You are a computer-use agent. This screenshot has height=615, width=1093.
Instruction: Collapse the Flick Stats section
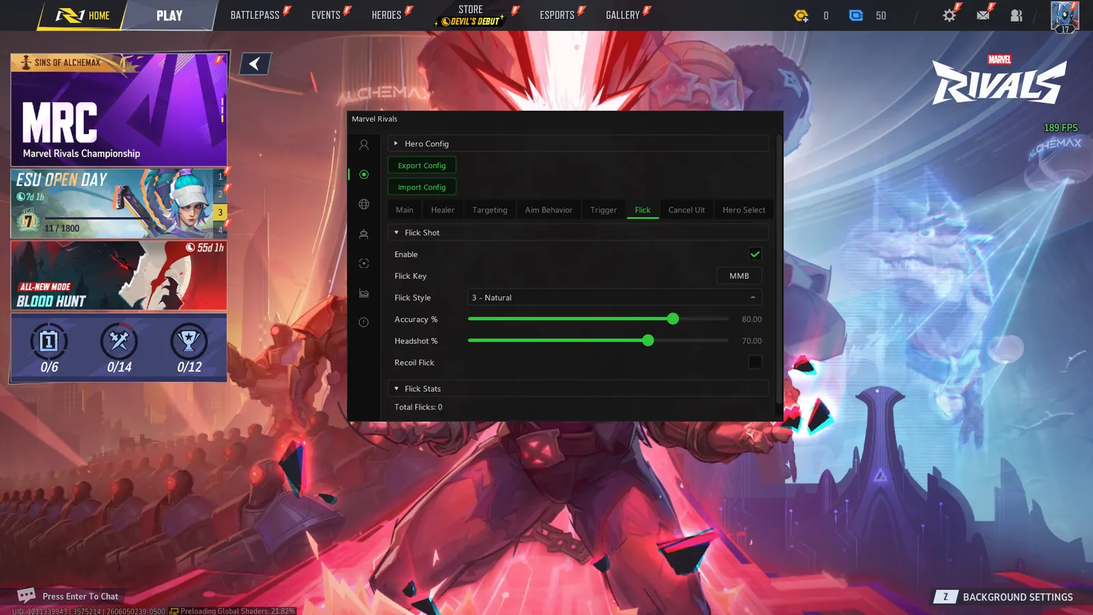click(x=578, y=389)
